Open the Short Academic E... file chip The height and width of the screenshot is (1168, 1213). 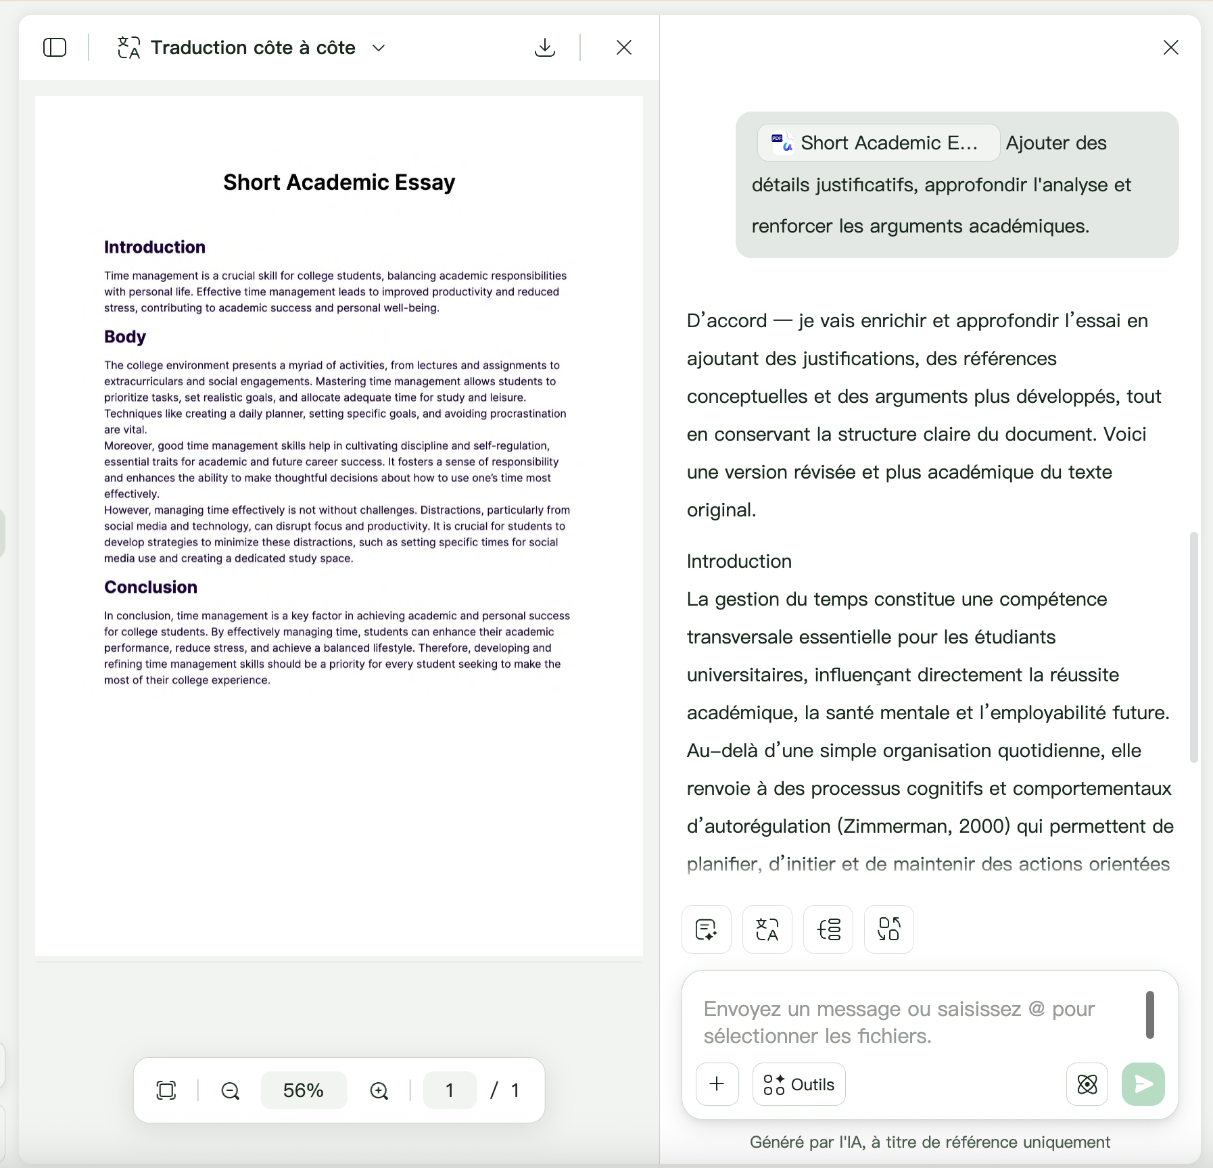point(878,143)
